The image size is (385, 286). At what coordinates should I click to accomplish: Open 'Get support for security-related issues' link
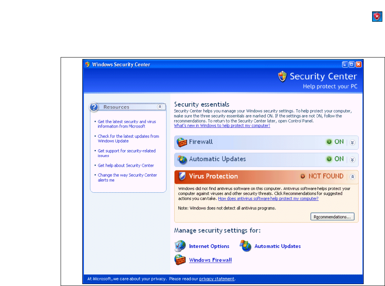[127, 153]
